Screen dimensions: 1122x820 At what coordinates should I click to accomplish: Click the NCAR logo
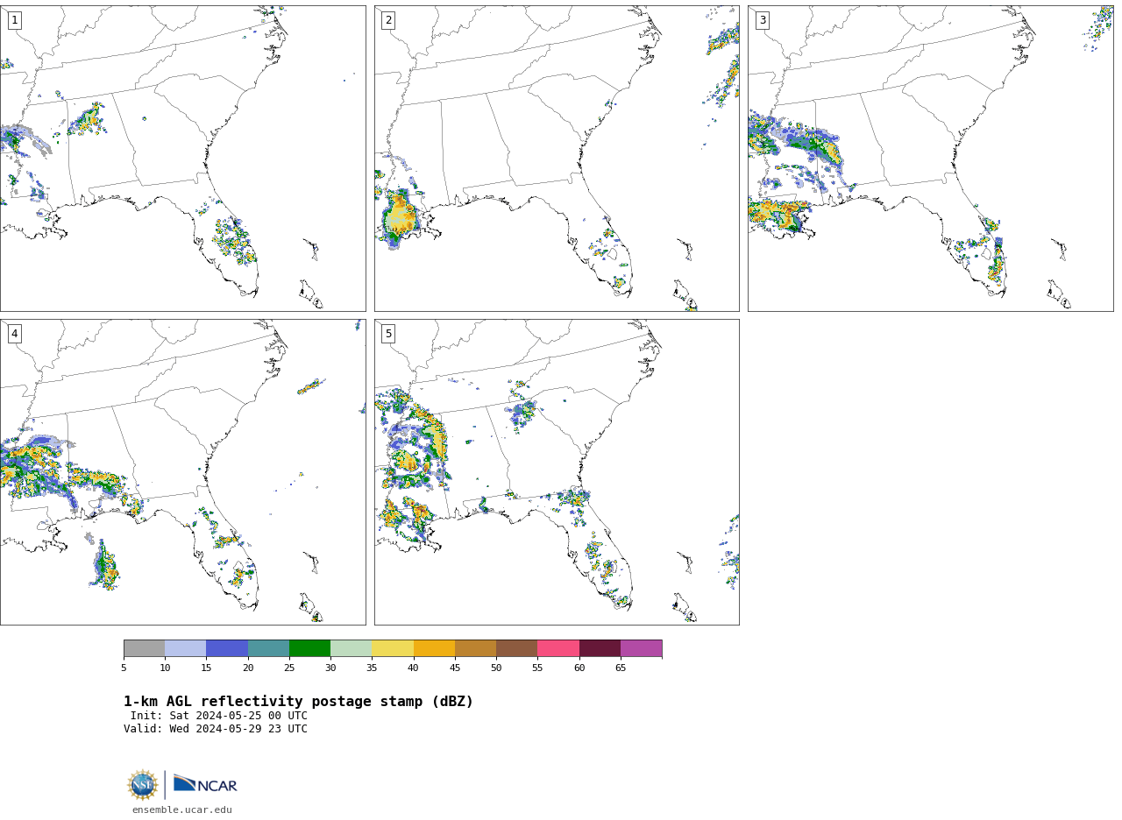[205, 784]
